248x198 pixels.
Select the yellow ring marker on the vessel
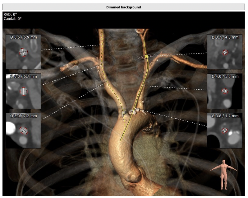coord(146,56)
